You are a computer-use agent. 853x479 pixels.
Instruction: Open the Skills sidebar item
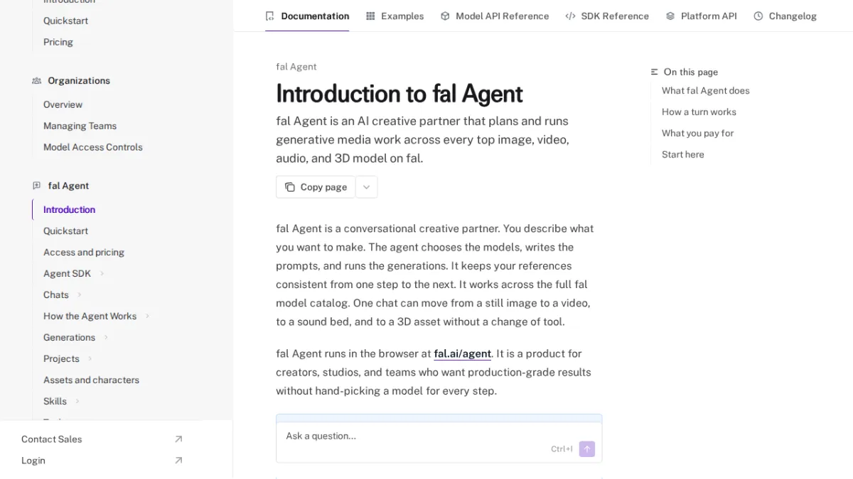pos(55,402)
